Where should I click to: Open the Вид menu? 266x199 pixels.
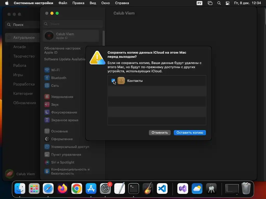[93, 3]
